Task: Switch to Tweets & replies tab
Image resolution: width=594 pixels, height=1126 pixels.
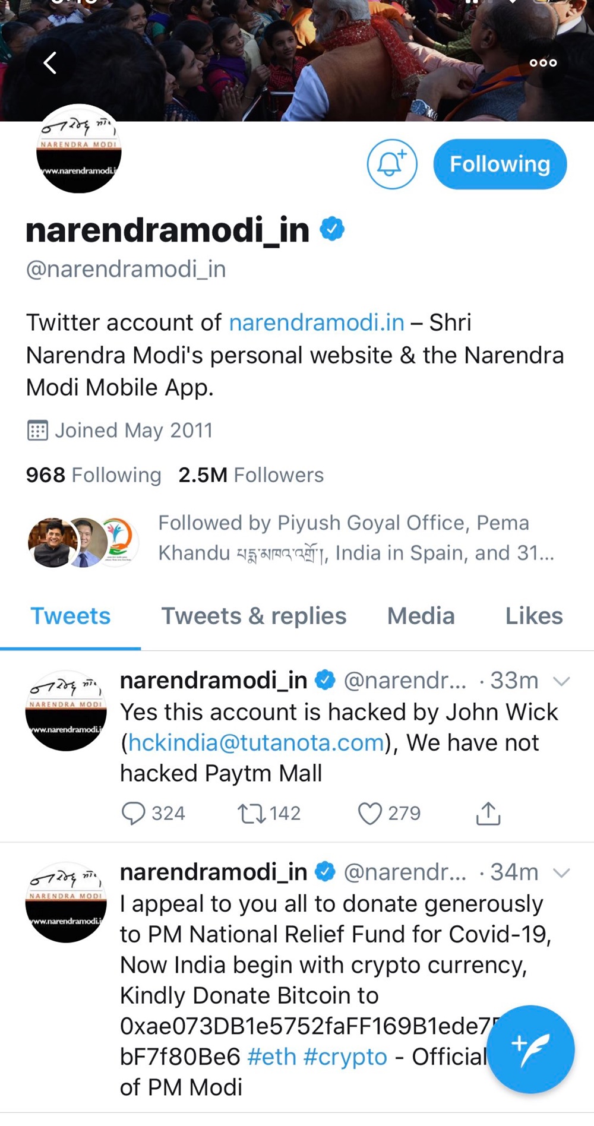Action: [254, 616]
